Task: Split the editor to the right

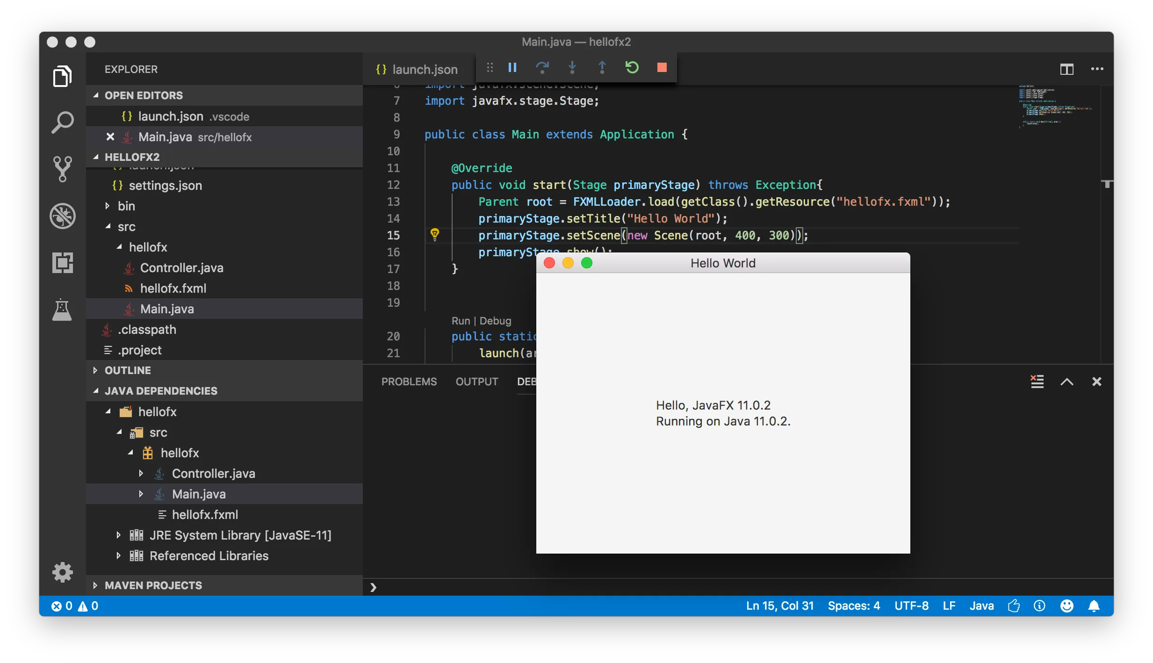Action: tap(1067, 69)
